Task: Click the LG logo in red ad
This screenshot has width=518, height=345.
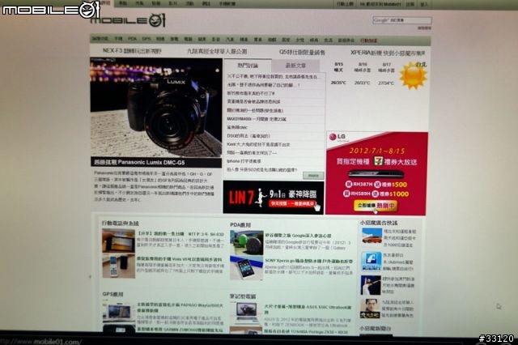Action: pyautogui.click(x=338, y=137)
